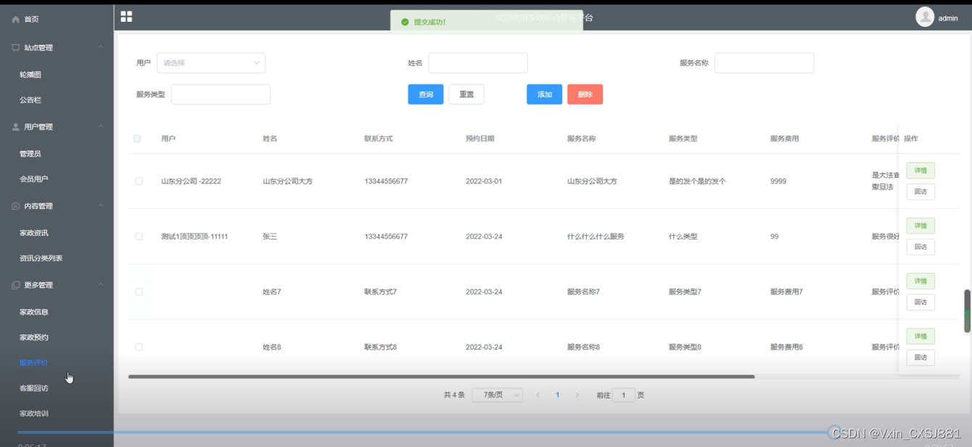Click the 重置 button
Viewport: 972px width, 447px height.
point(466,94)
